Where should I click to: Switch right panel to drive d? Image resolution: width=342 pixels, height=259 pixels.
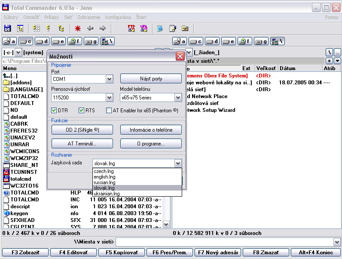coord(212,41)
